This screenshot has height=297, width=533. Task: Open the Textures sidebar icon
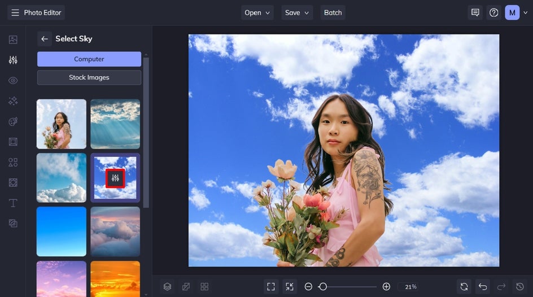point(13,223)
